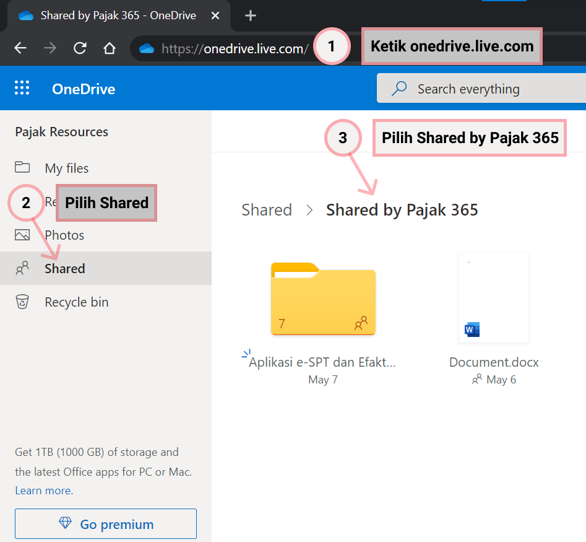Screen dimensions: 586x542
Task: Click the sharing icon beside May 6
Action: (476, 380)
